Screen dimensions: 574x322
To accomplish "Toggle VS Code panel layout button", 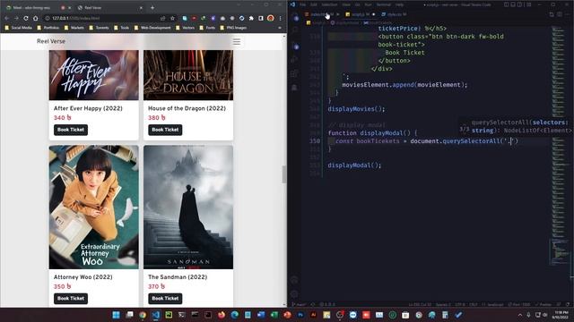I will (x=513, y=4).
